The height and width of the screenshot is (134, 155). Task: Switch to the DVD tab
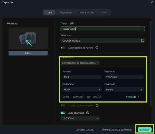105,12
